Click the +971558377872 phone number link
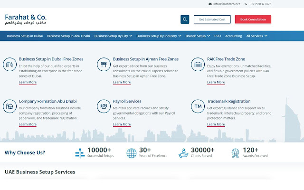The image size is (304, 190). point(260,4)
